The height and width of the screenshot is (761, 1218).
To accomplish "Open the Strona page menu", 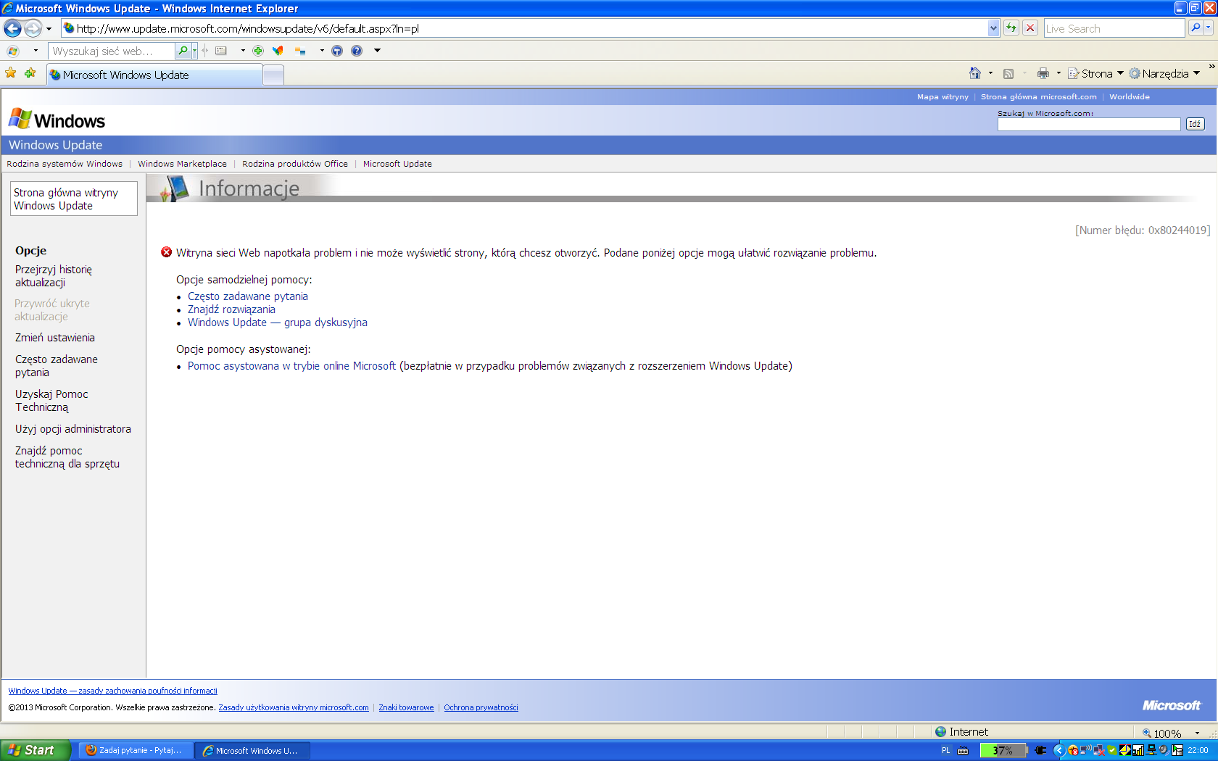I will 1096,73.
